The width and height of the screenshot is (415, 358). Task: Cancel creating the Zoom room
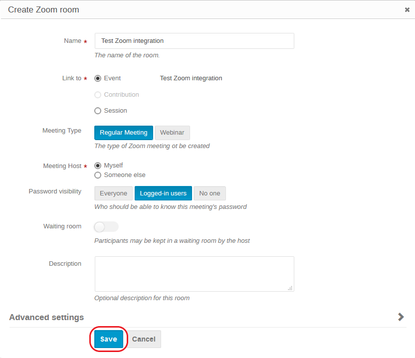(x=144, y=339)
